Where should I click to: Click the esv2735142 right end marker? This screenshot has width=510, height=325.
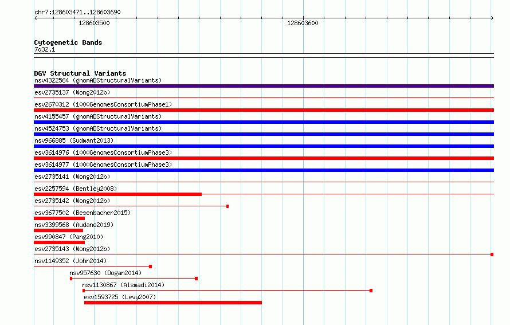point(227,206)
